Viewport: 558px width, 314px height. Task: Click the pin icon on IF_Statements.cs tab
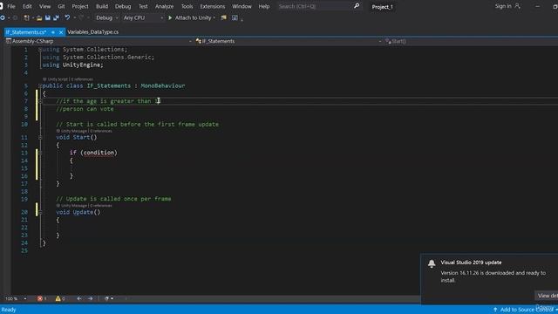tap(53, 32)
